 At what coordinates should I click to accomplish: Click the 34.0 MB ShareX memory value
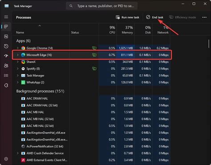click(127, 62)
